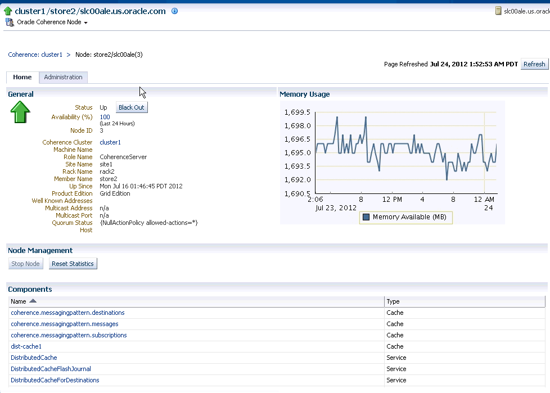Click the 'Node: store2/slc00ale(3)' breadcrumb text
The height and width of the screenshot is (393, 550).
[x=109, y=55]
